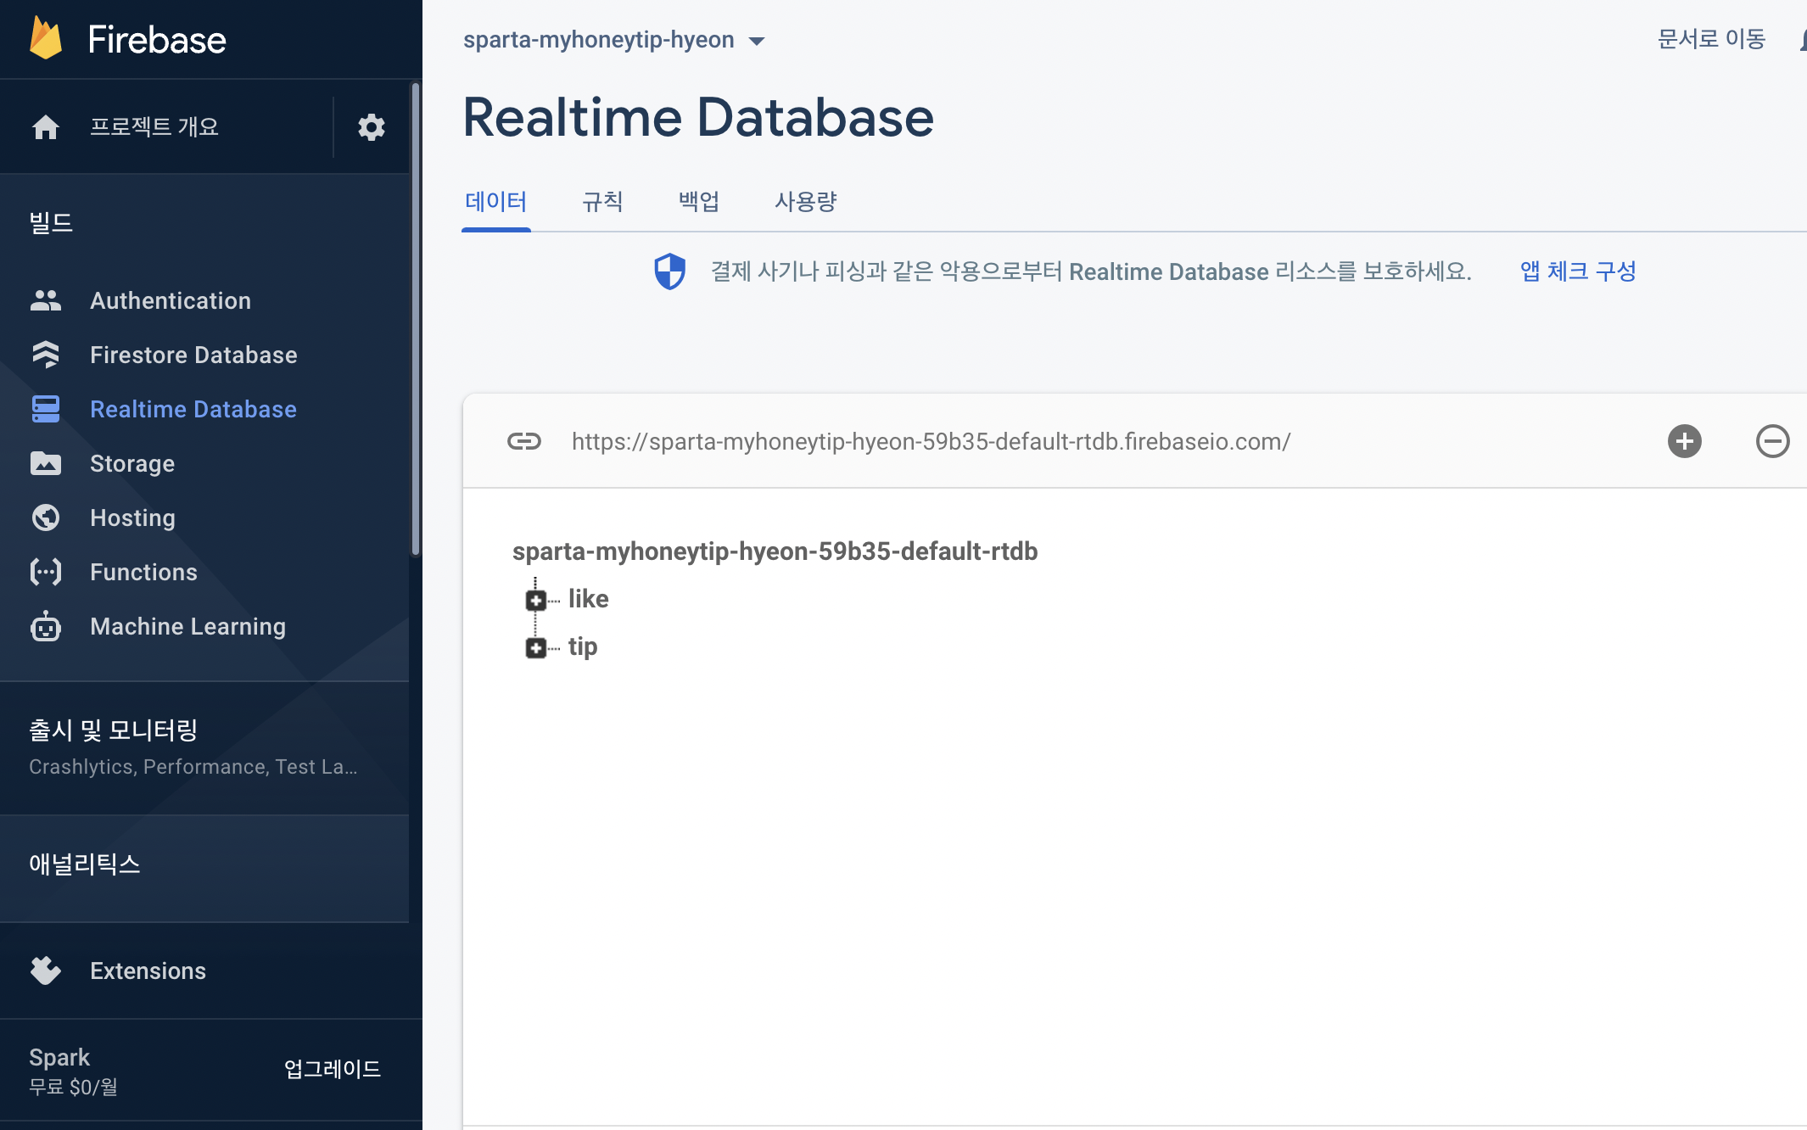Open Firestore Database from the sidebar
This screenshot has height=1130, width=1807.
(x=193, y=355)
